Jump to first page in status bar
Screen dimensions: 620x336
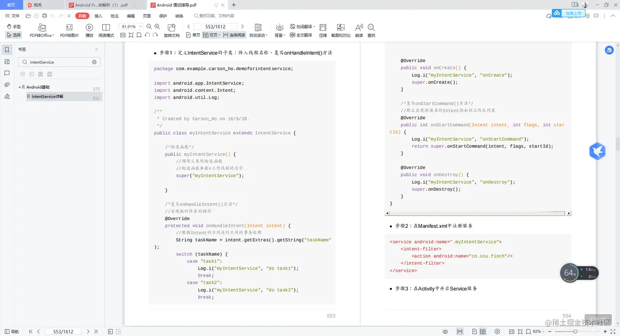tap(30, 331)
